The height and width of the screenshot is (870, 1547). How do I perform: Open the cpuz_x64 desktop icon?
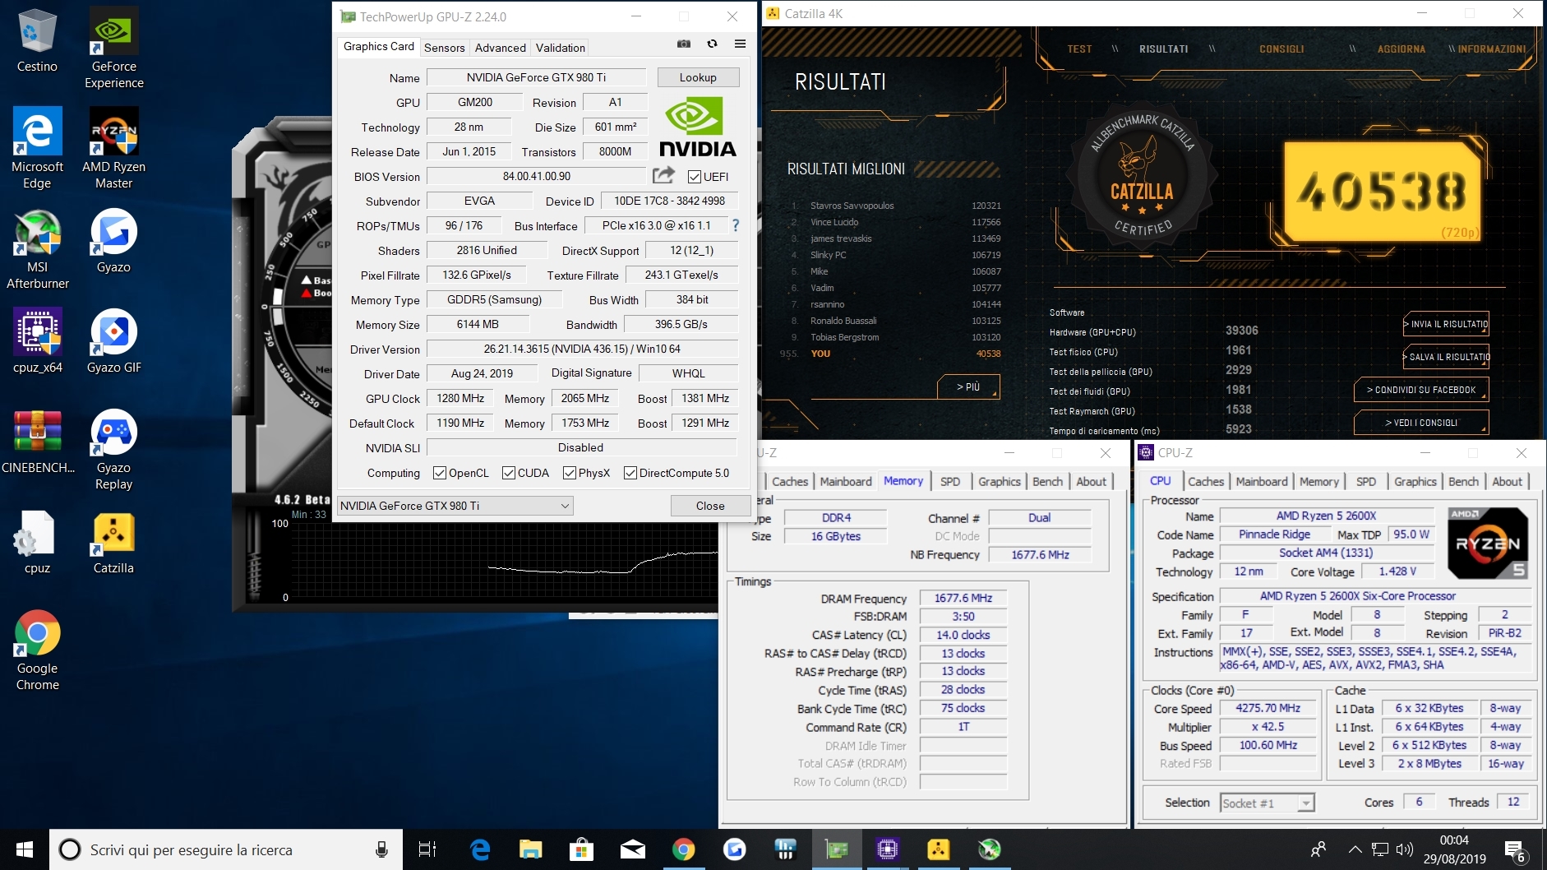37,341
